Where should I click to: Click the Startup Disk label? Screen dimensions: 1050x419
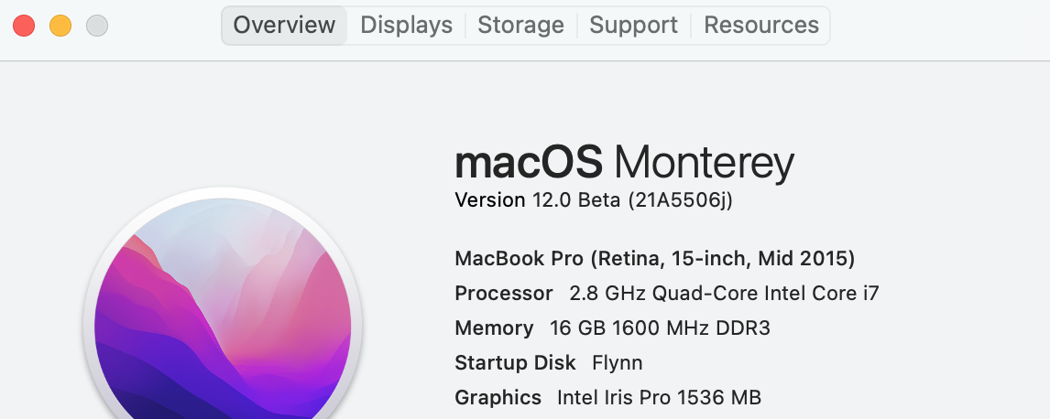[515, 363]
